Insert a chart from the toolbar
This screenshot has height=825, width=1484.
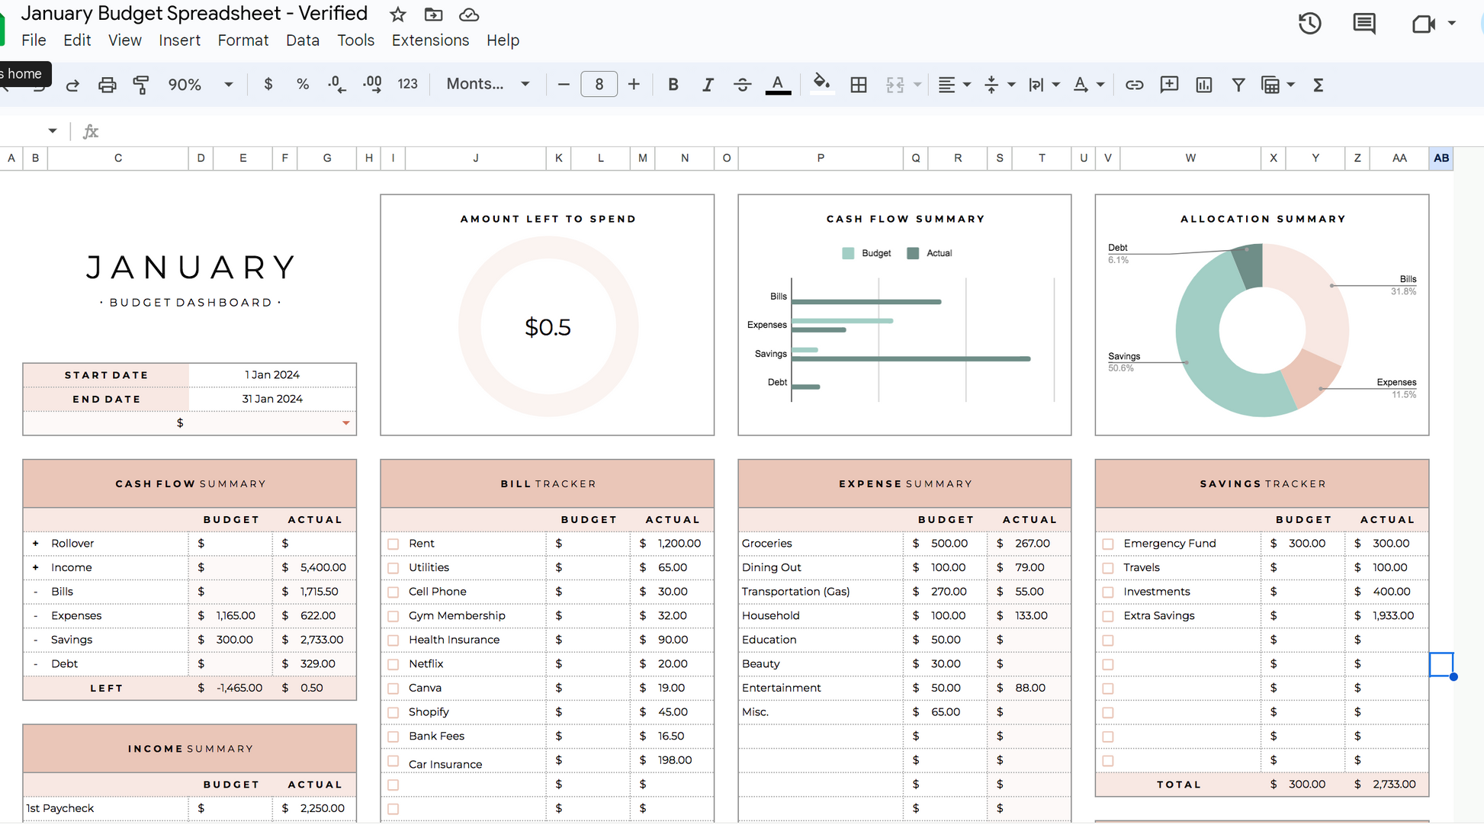[1203, 85]
